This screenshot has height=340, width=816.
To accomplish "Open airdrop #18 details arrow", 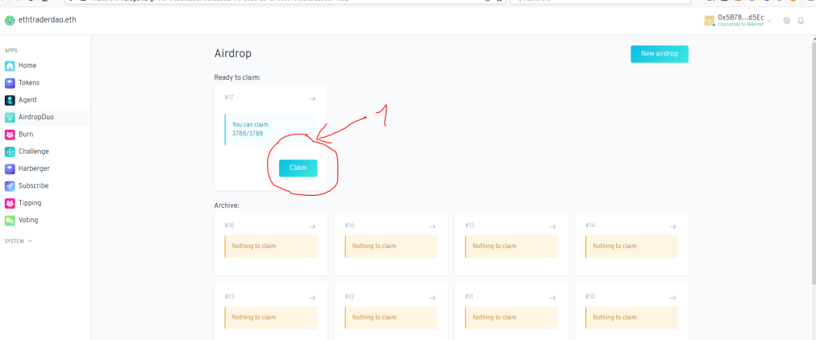I will pyautogui.click(x=312, y=226).
